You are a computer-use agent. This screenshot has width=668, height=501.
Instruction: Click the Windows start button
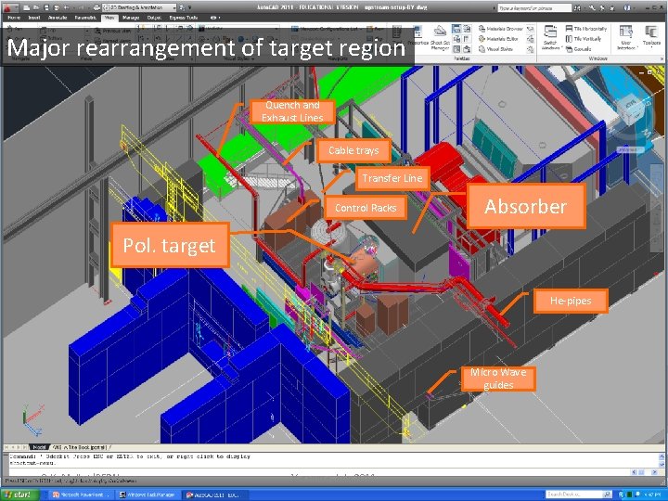[20, 495]
